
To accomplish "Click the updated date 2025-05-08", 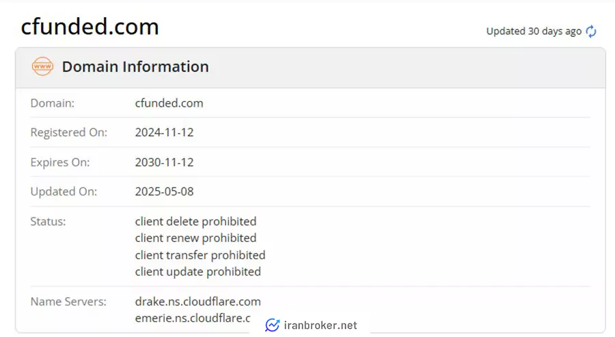I will 164,191.
